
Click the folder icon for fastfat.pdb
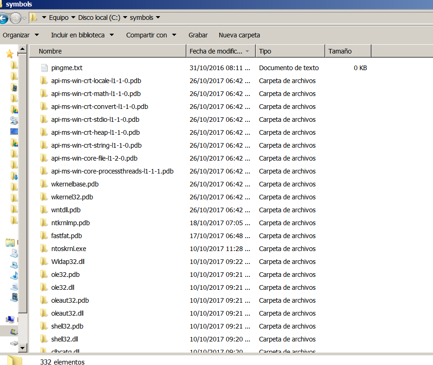pos(44,236)
